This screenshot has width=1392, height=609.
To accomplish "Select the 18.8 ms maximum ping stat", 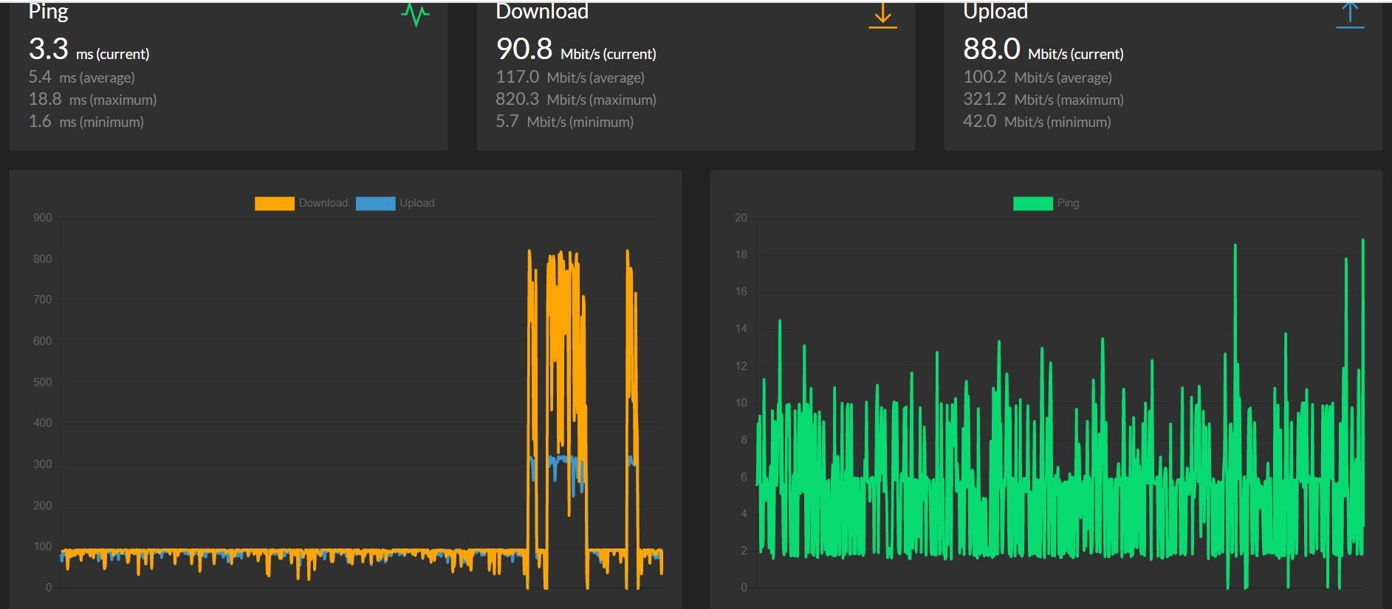I will 92,99.
